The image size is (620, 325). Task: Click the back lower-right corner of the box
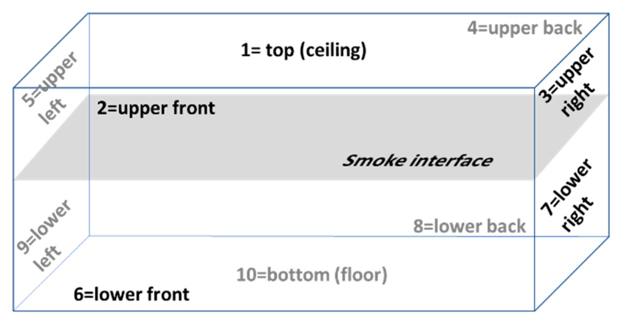(609, 237)
